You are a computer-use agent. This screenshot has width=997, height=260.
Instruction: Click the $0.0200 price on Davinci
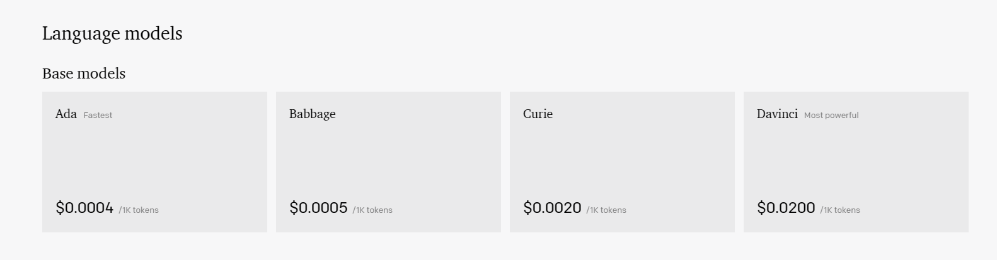tap(786, 208)
